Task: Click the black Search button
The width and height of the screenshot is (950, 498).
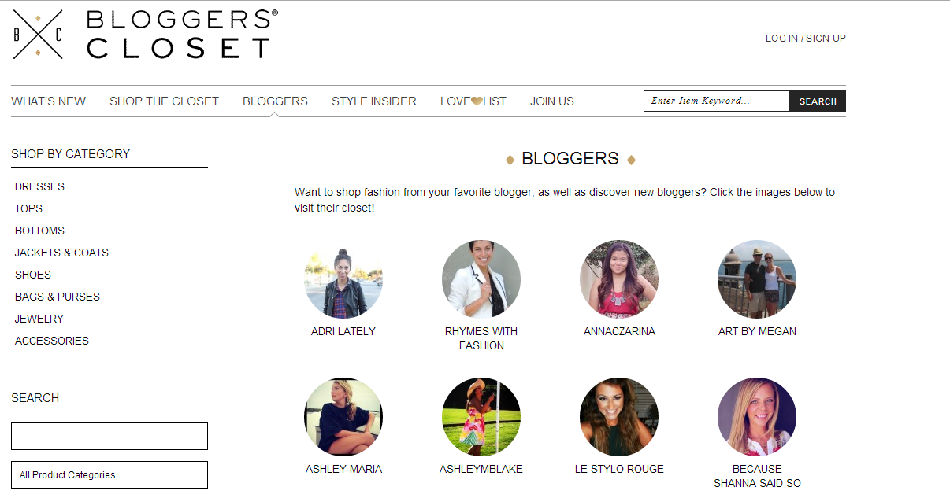Action: pyautogui.click(x=818, y=101)
